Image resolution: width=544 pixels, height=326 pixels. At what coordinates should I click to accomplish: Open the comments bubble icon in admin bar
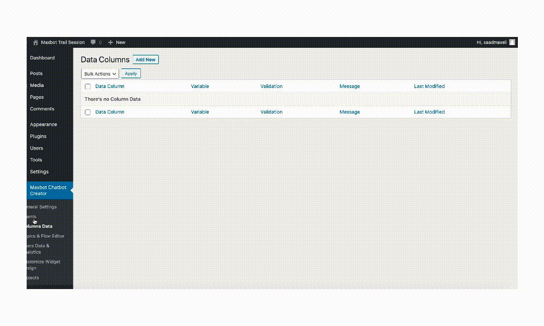coord(93,42)
